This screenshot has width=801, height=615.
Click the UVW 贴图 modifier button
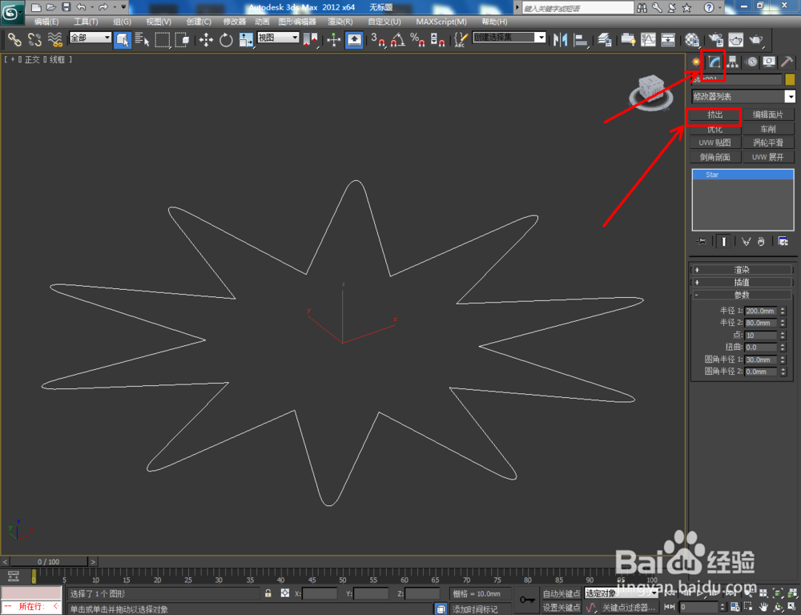[714, 143]
